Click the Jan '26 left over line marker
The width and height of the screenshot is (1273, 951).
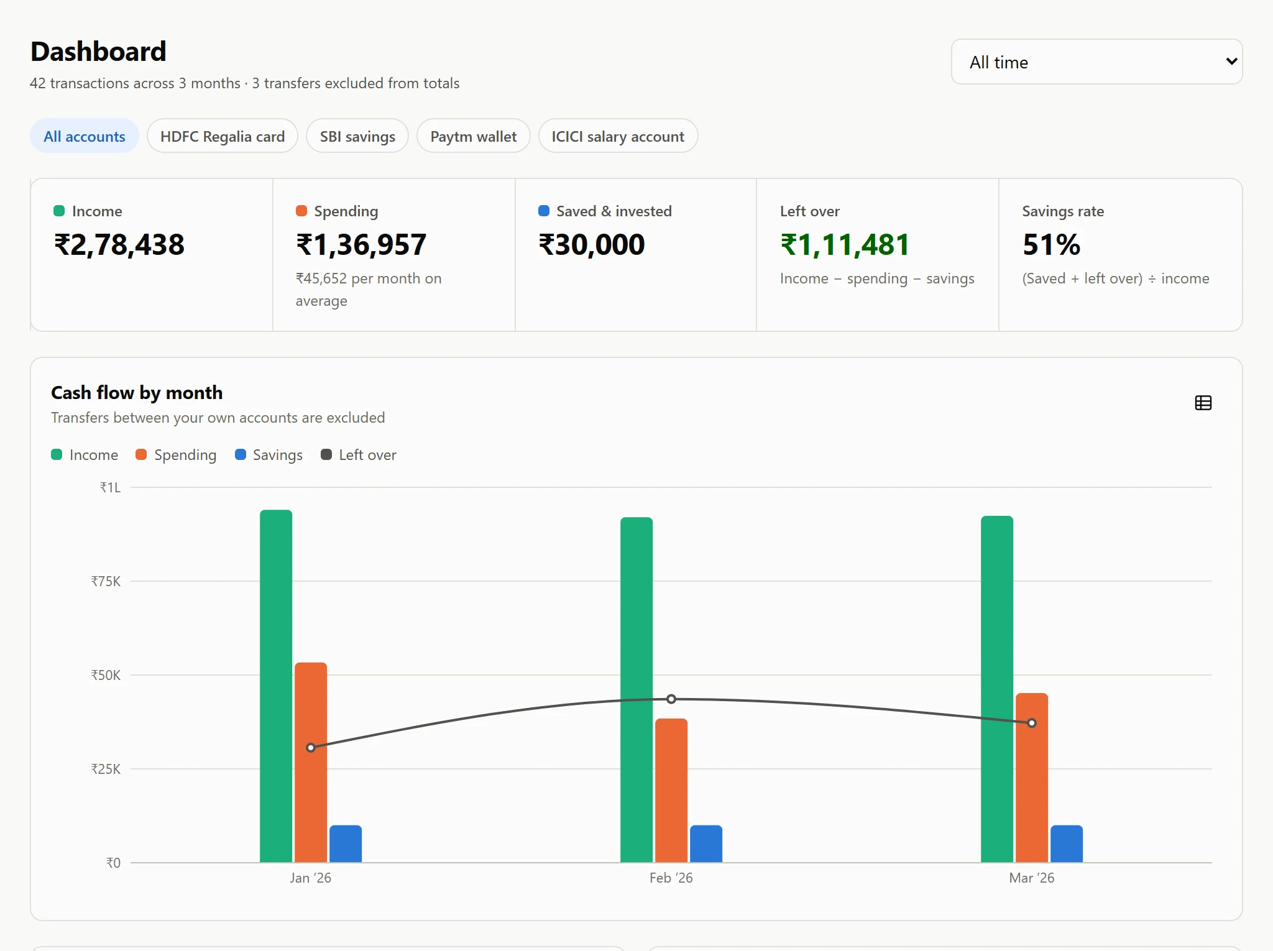click(311, 748)
